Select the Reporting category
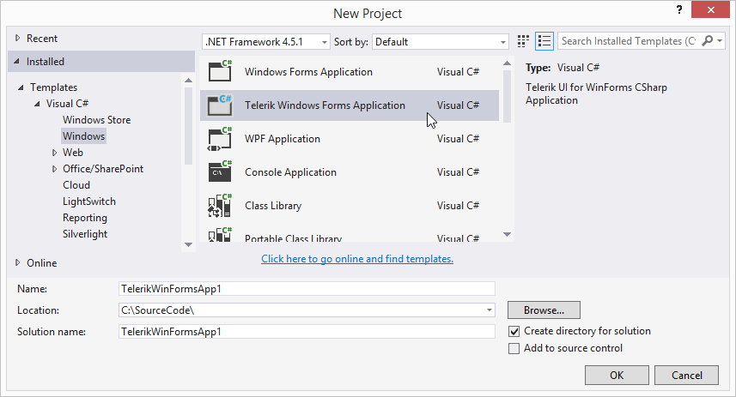736x397 pixels. [85, 218]
